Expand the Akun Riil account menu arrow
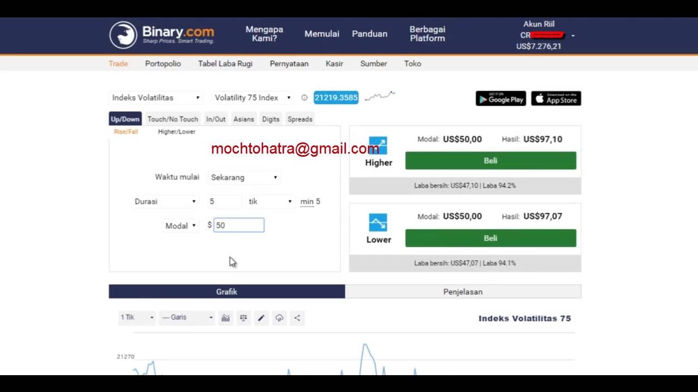Viewport: 698px width, 392px height. point(573,36)
